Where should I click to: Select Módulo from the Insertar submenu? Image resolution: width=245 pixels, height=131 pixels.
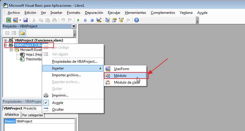pos(120,76)
